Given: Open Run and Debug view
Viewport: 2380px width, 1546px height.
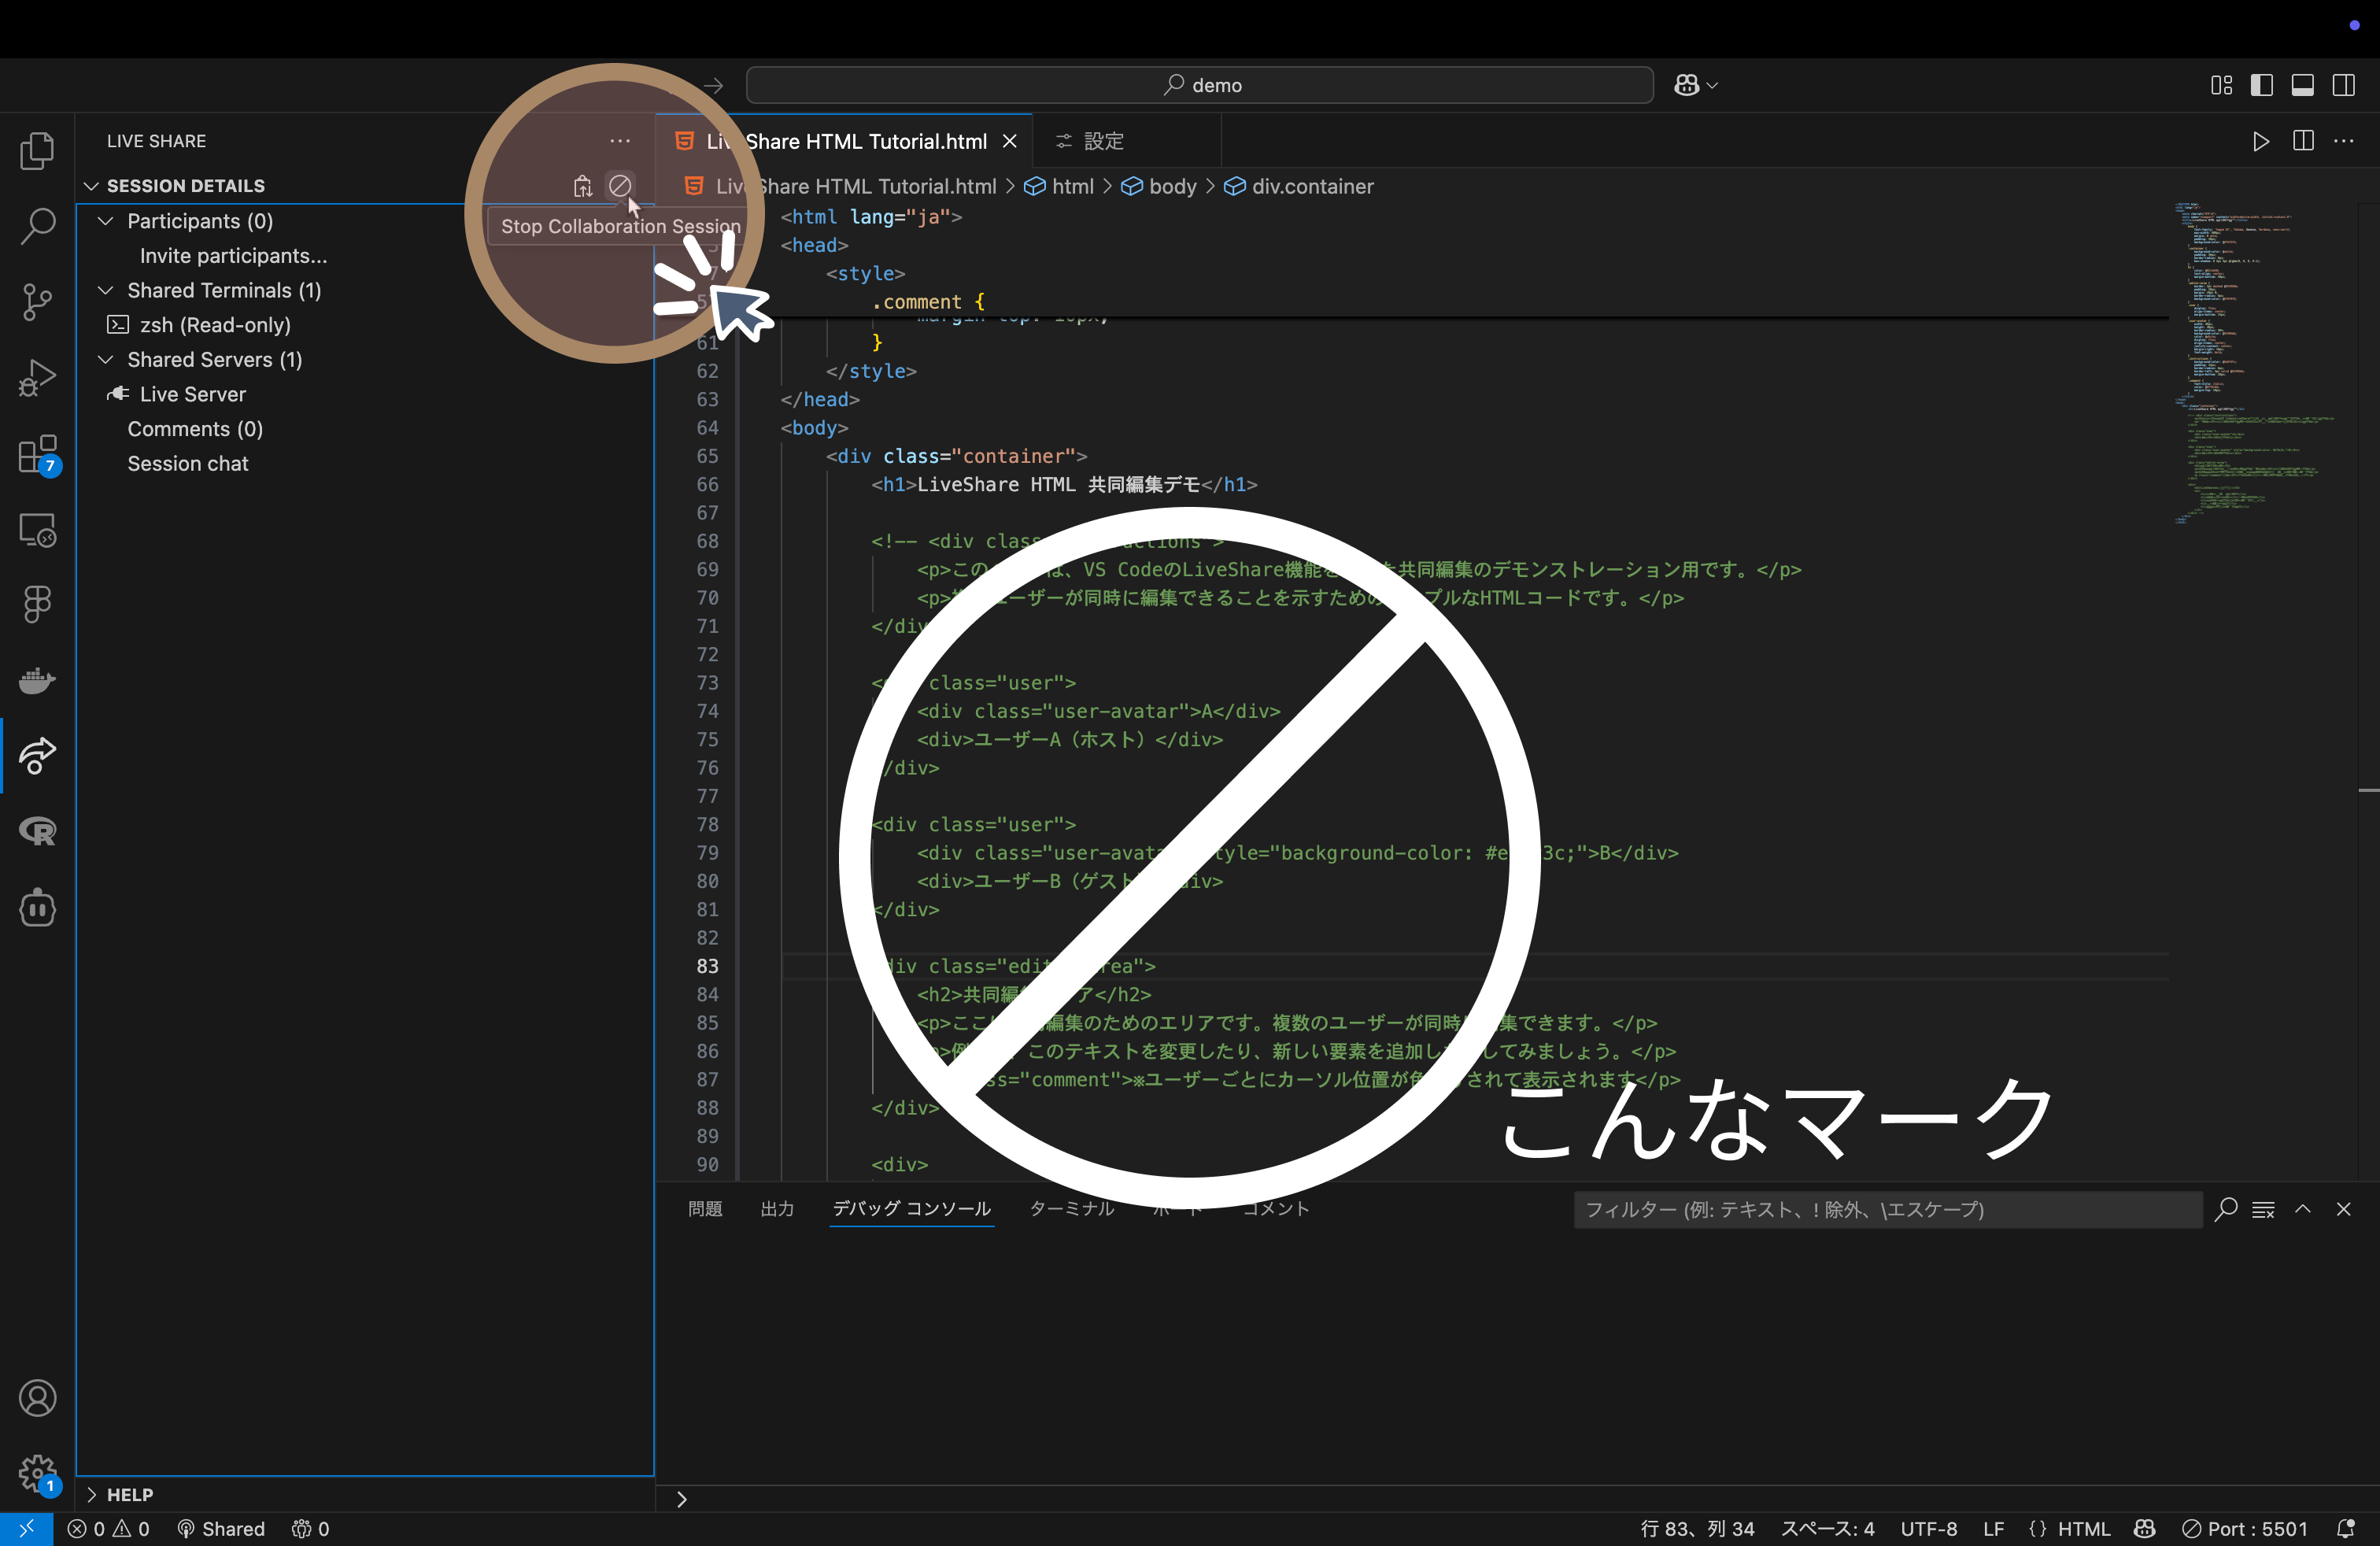Looking at the screenshot, I should (37, 377).
